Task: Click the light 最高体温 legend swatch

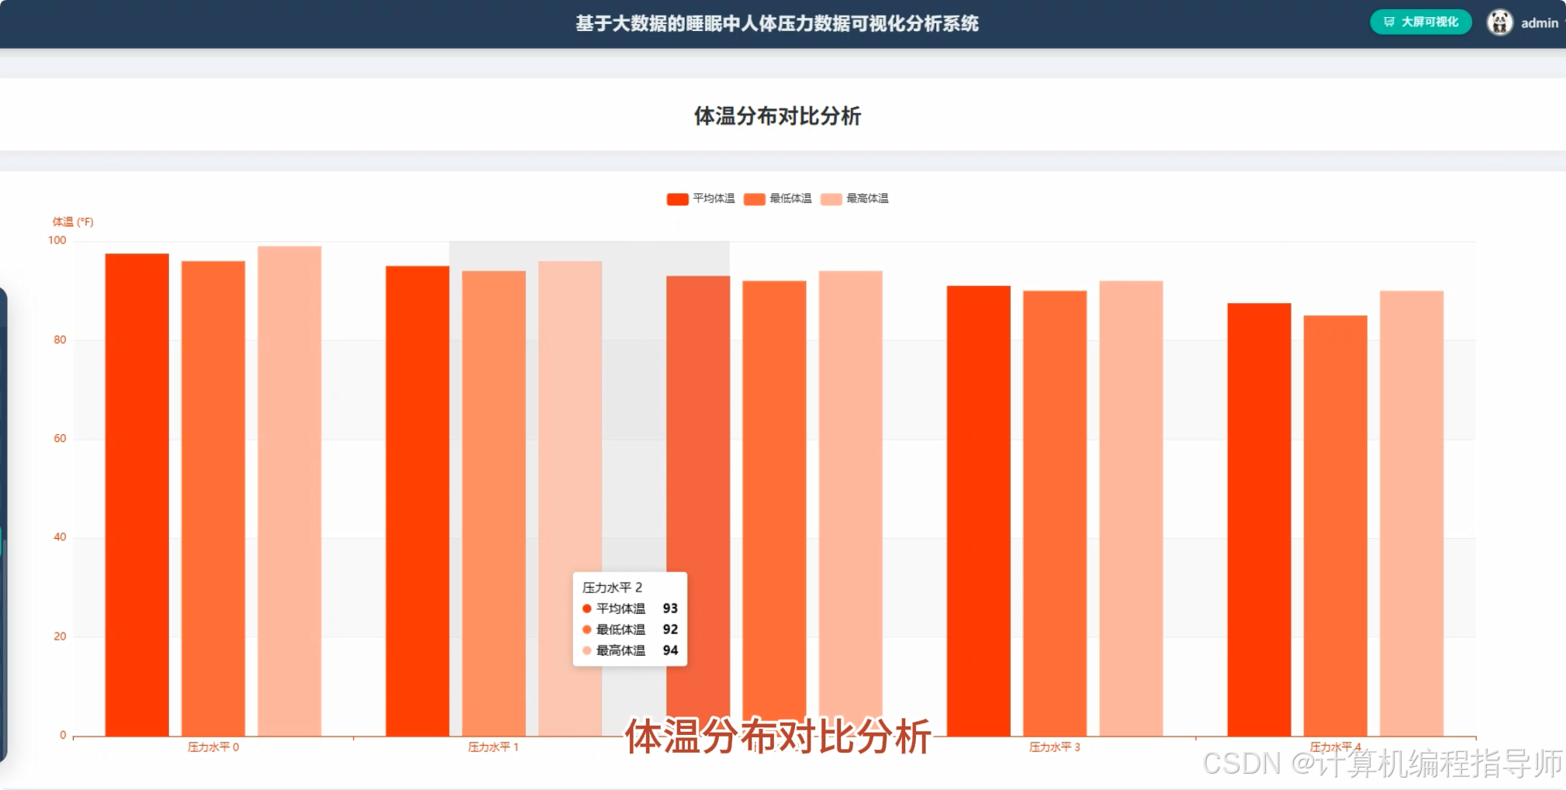Action: [832, 198]
